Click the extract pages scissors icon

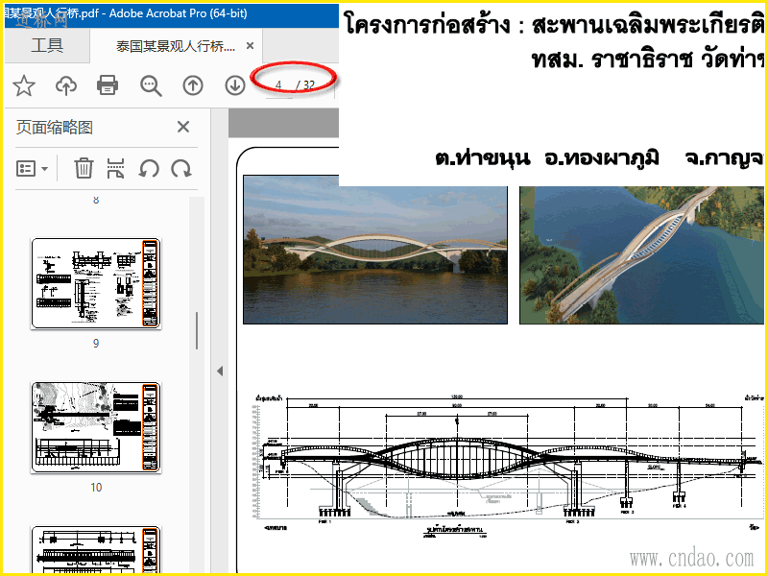(115, 168)
